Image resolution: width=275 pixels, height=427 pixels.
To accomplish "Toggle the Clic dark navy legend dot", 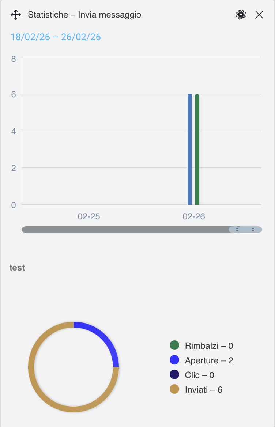I will 174,375.
